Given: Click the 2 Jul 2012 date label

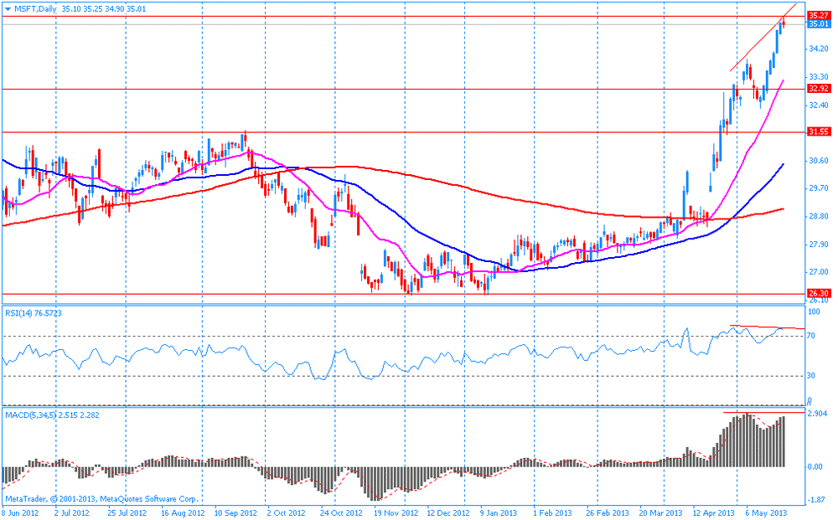Looking at the screenshot, I should (71, 513).
